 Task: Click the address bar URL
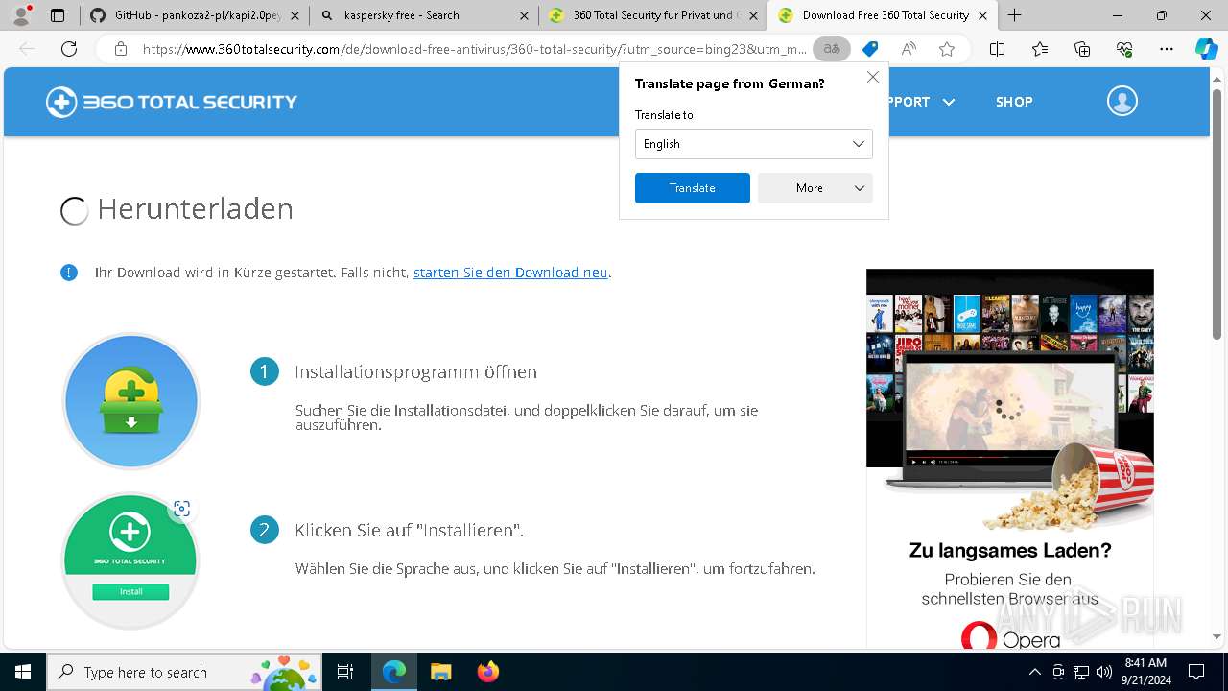click(x=474, y=49)
